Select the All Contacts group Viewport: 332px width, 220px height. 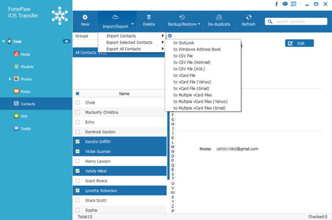[x=119, y=53]
